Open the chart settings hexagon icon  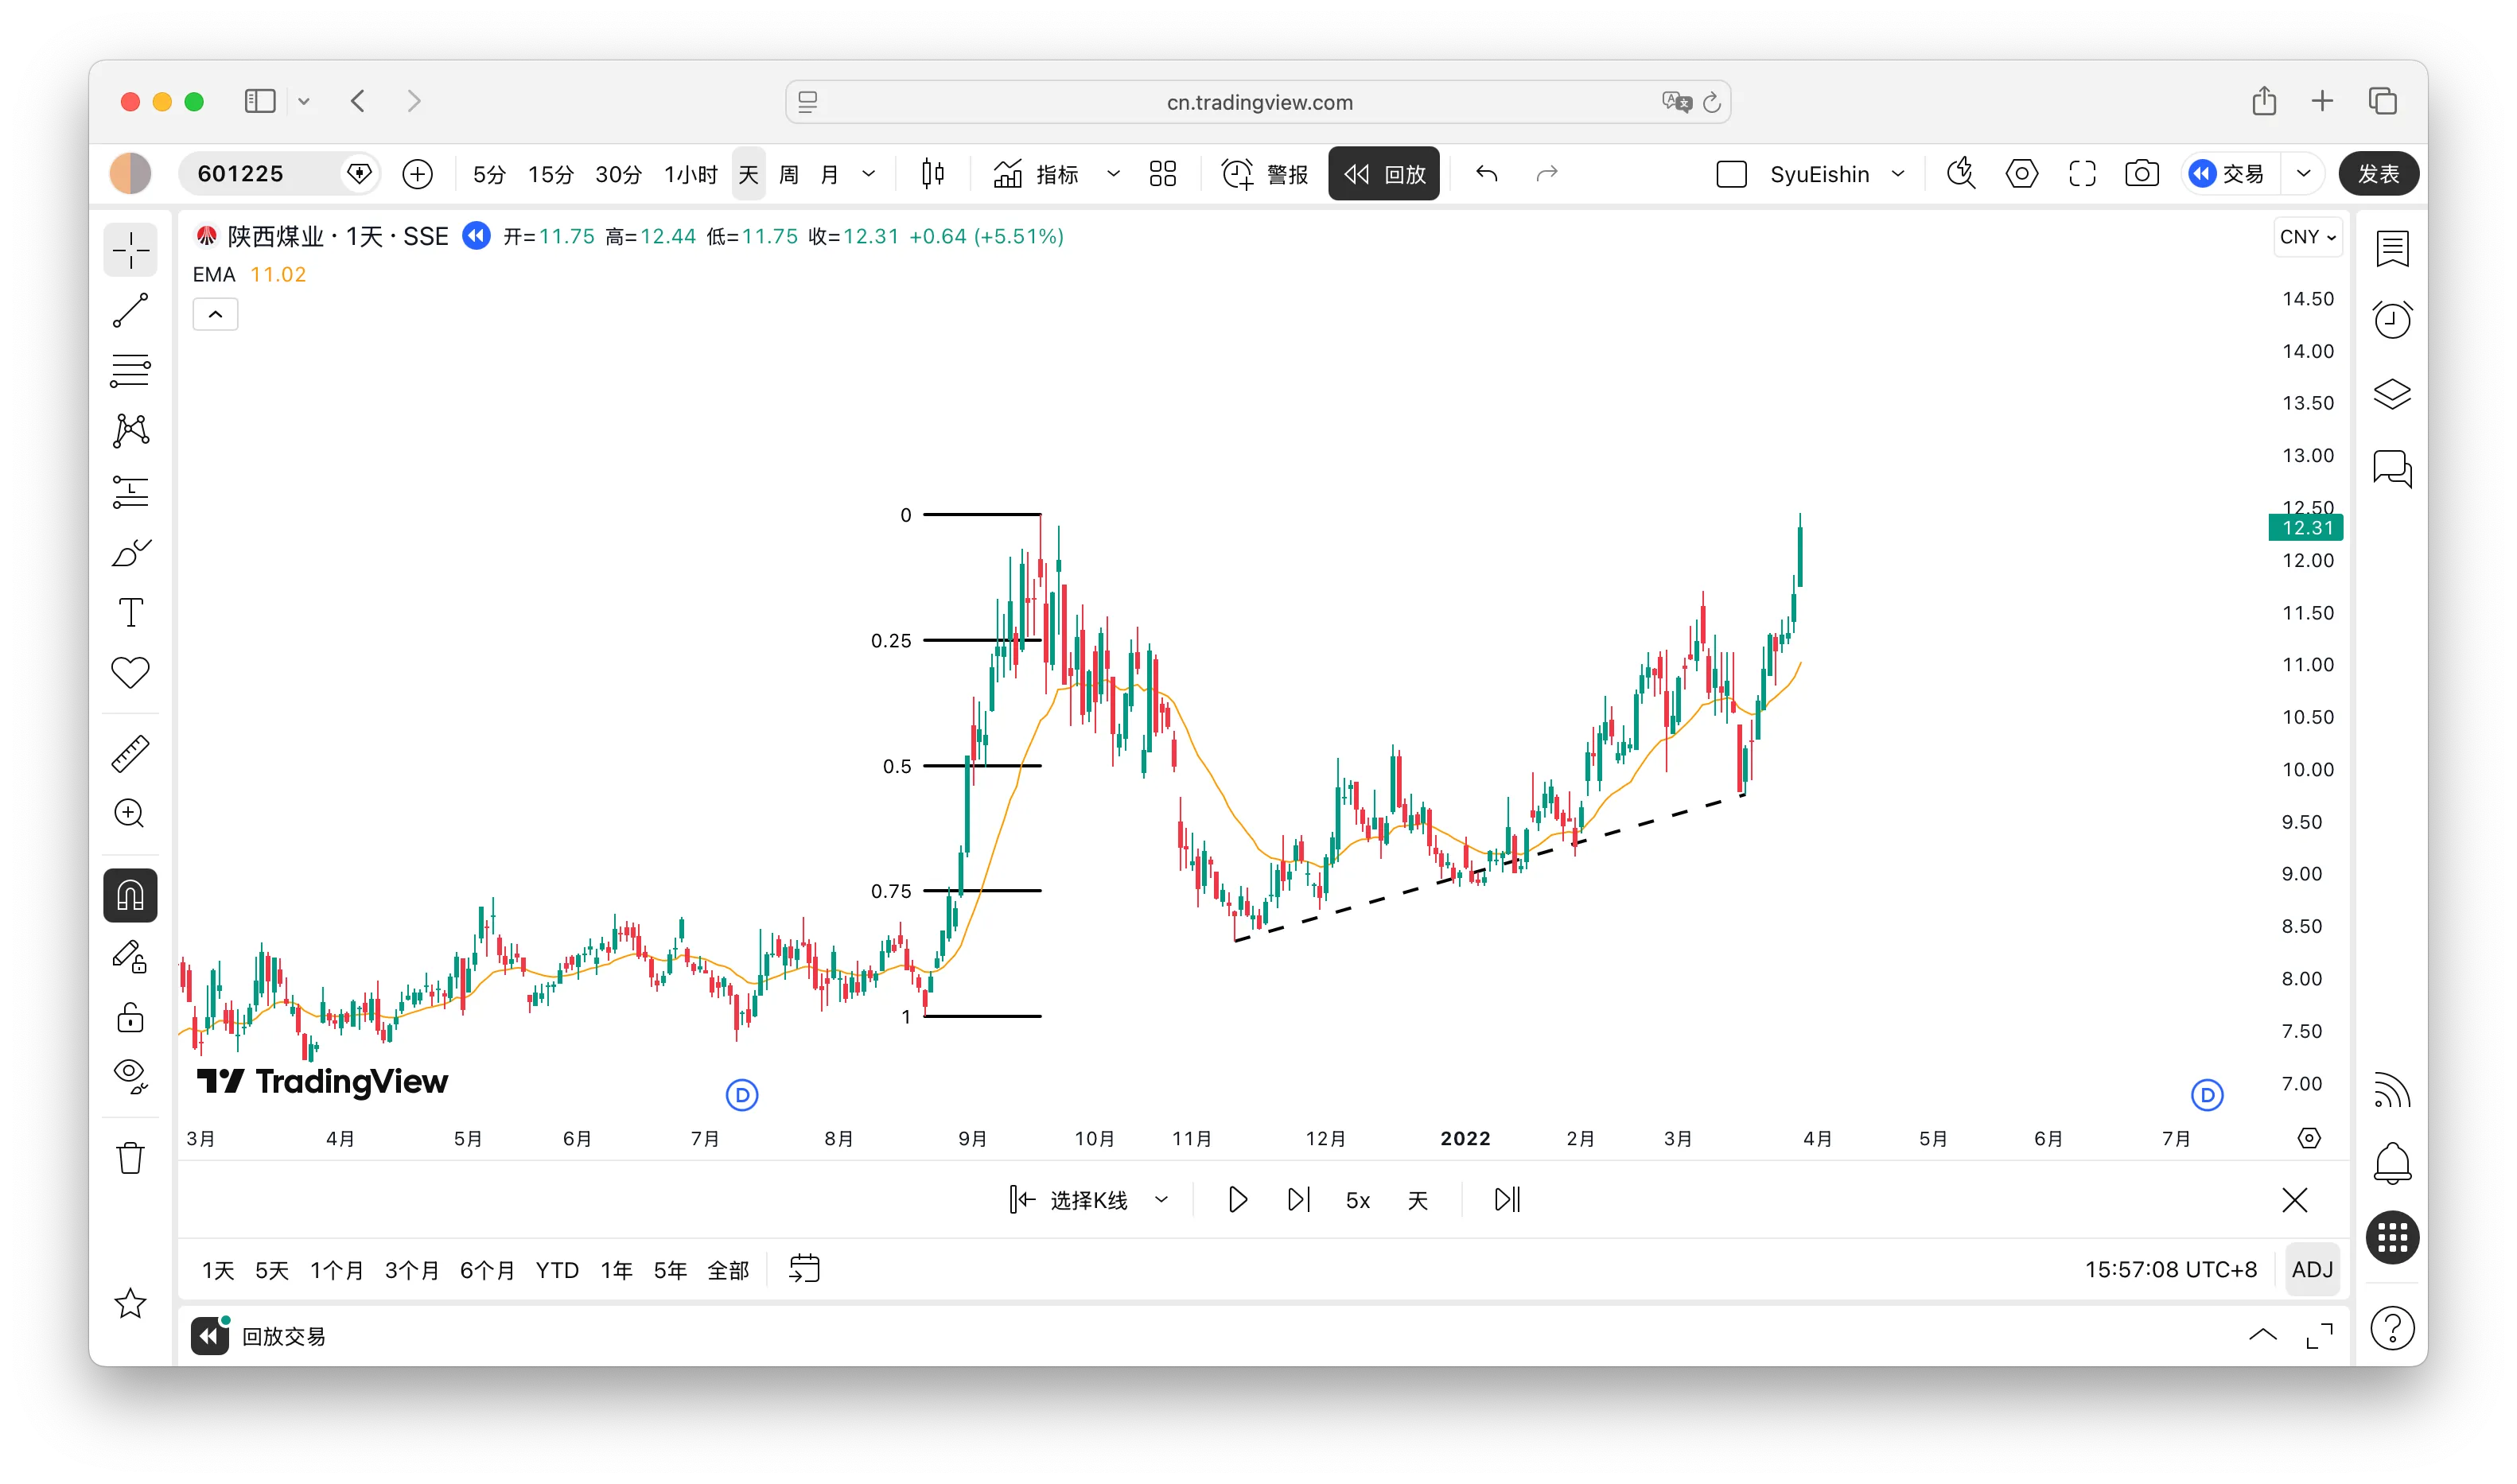(x=2022, y=174)
